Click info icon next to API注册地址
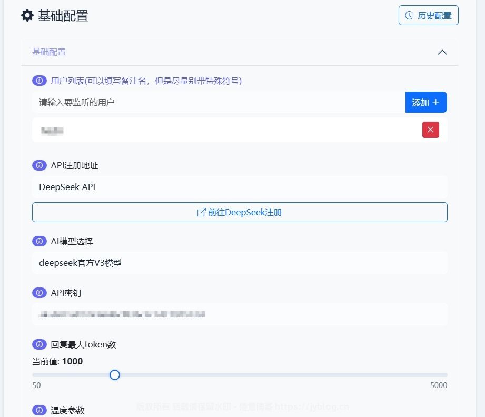 click(39, 165)
